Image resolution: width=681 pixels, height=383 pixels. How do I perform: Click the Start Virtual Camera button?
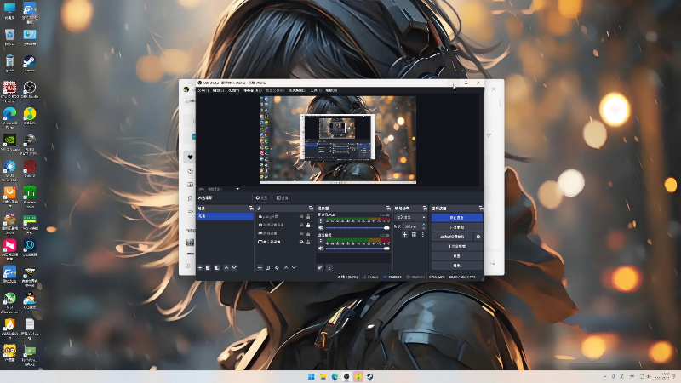click(x=452, y=237)
